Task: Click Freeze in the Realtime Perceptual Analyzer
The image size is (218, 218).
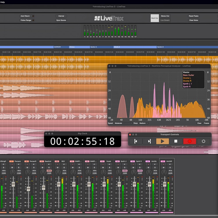Action: [x=206, y=123]
